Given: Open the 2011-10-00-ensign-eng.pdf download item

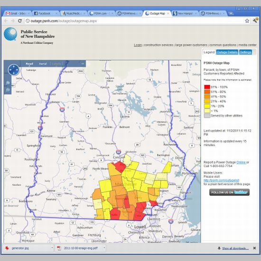Looking at the screenshot, I should [81, 248].
